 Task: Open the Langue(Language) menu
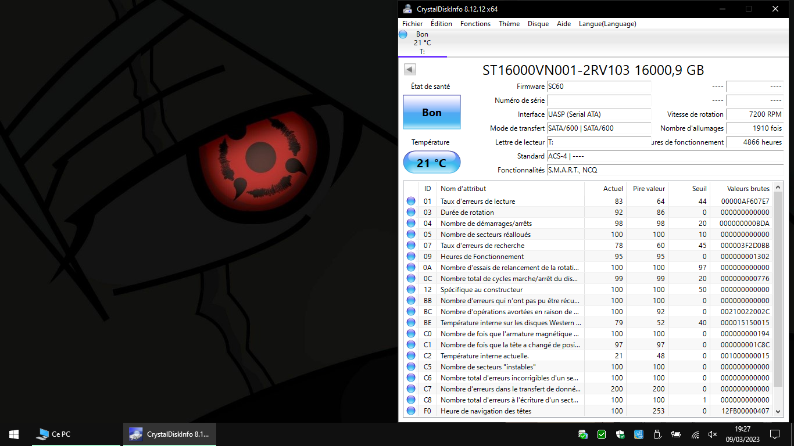[607, 24]
